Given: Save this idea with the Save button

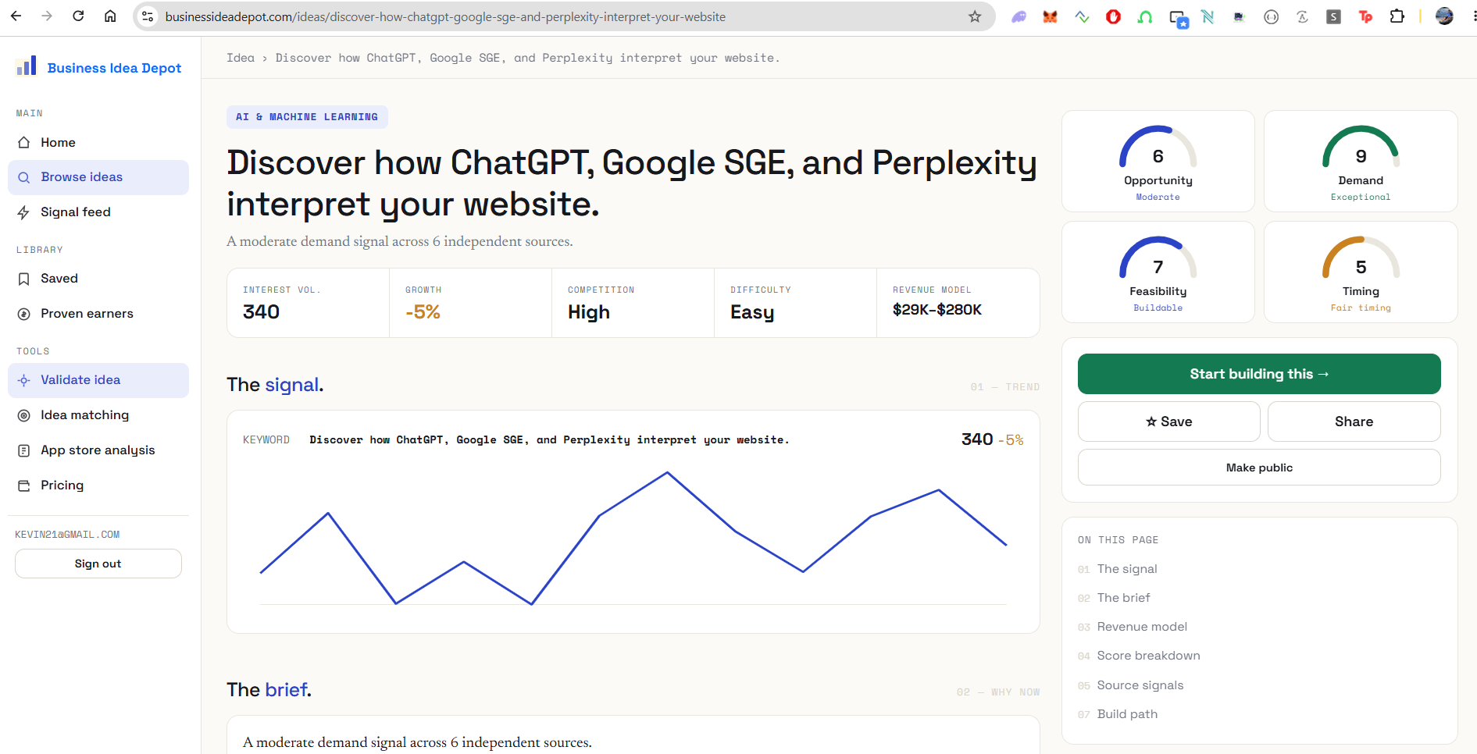Looking at the screenshot, I should click(1168, 421).
